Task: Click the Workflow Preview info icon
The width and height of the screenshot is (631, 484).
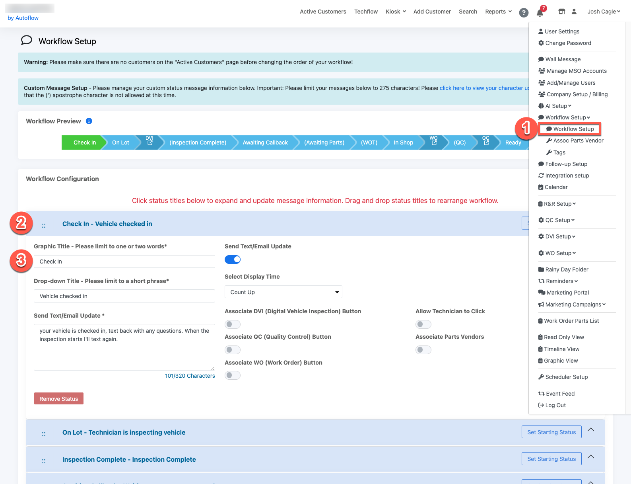Action: [89, 121]
